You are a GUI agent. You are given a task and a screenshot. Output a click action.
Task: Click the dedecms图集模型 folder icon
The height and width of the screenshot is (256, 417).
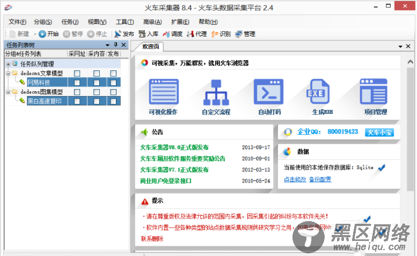[14, 91]
